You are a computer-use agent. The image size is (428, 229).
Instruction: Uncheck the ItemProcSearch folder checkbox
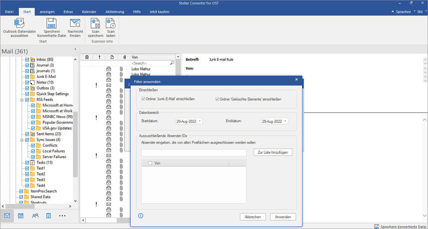21,191
